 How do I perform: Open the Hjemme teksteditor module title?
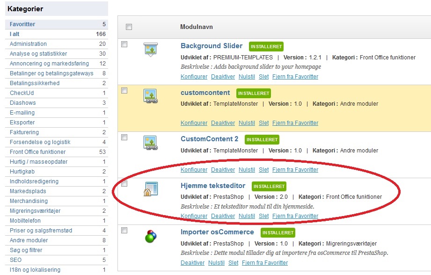213,186
